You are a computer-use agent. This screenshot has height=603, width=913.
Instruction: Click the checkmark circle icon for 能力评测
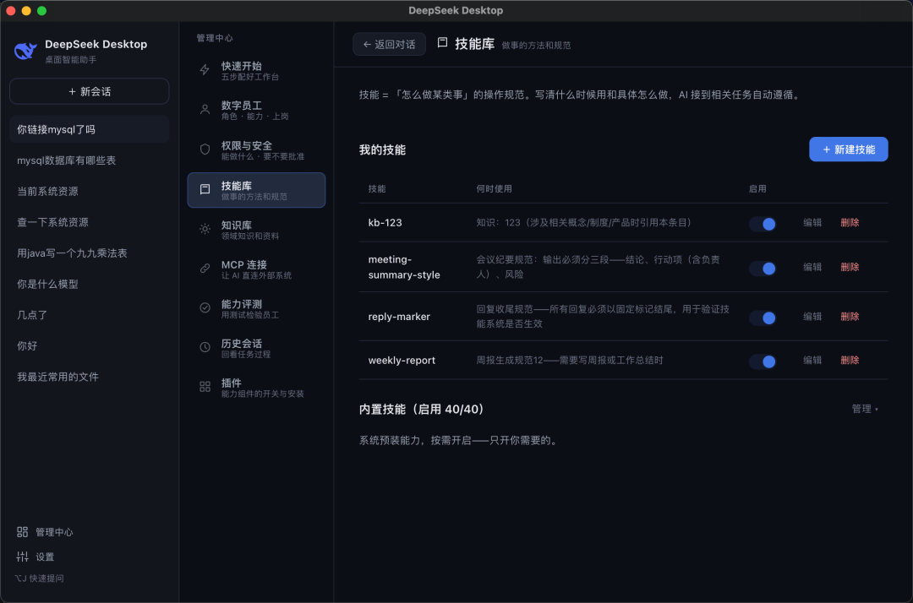coord(205,308)
